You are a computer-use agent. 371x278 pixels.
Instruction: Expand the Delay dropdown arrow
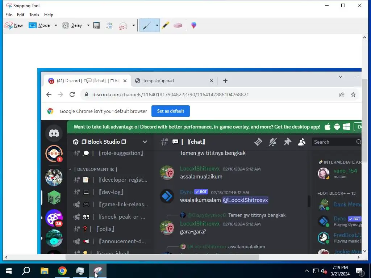[x=88, y=25]
